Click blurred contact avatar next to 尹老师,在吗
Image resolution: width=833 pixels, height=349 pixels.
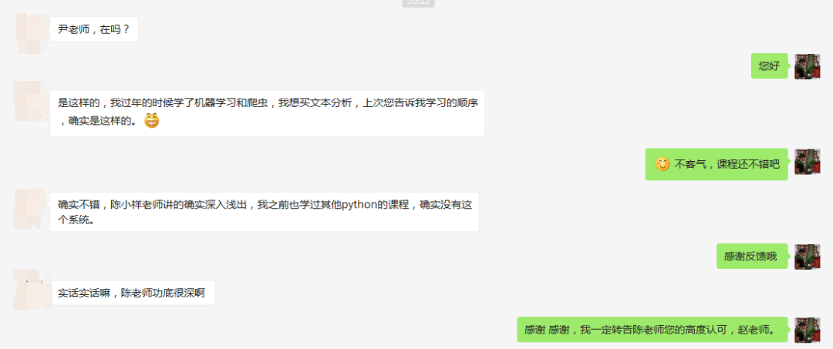[32, 33]
